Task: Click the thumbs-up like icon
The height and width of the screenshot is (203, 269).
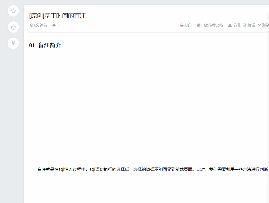Action: coord(13,27)
